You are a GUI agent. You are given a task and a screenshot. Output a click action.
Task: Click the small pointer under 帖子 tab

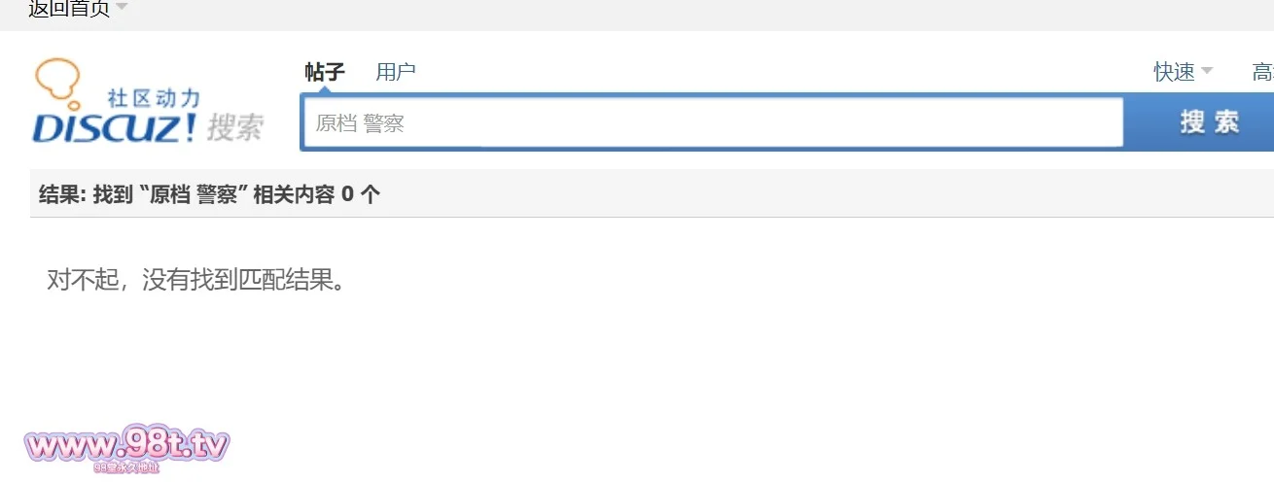click(x=325, y=90)
